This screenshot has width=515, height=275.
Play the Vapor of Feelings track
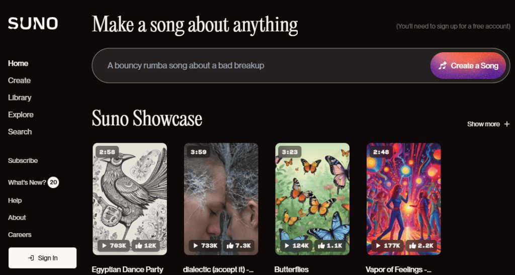point(387,245)
